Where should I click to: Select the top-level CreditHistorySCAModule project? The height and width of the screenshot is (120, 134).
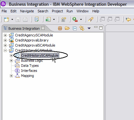pyautogui.click(x=34, y=50)
